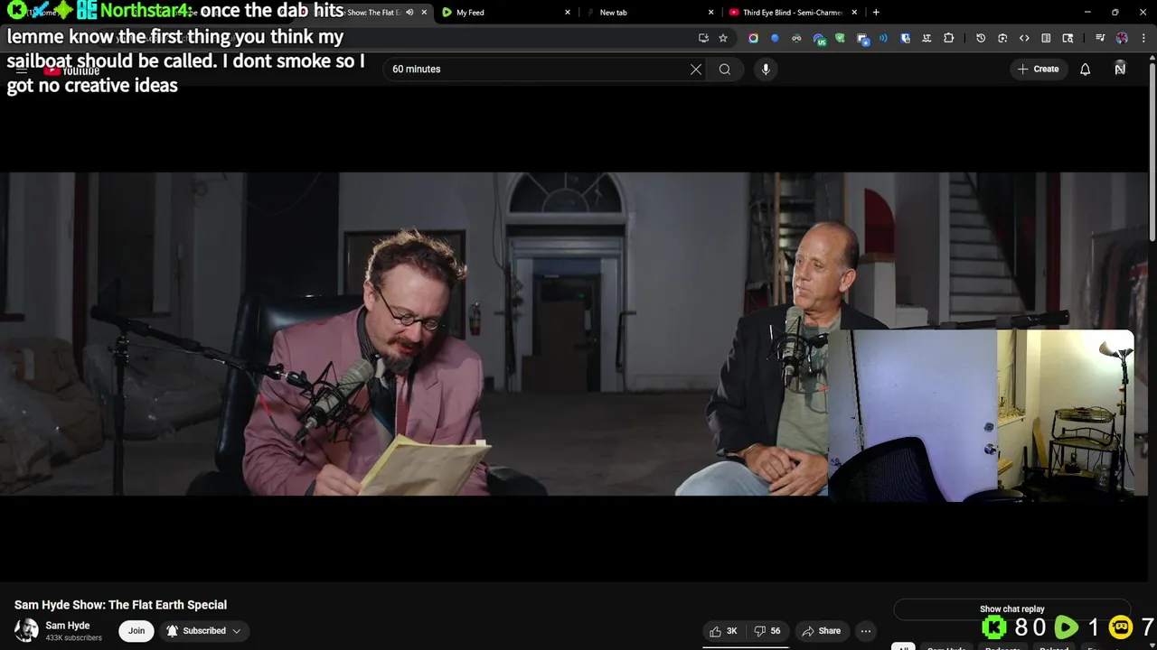Switch to the My Feed tab
Image resolution: width=1157 pixels, height=650 pixels.
point(506,13)
